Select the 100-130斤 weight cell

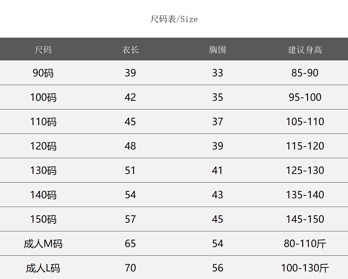(305, 268)
